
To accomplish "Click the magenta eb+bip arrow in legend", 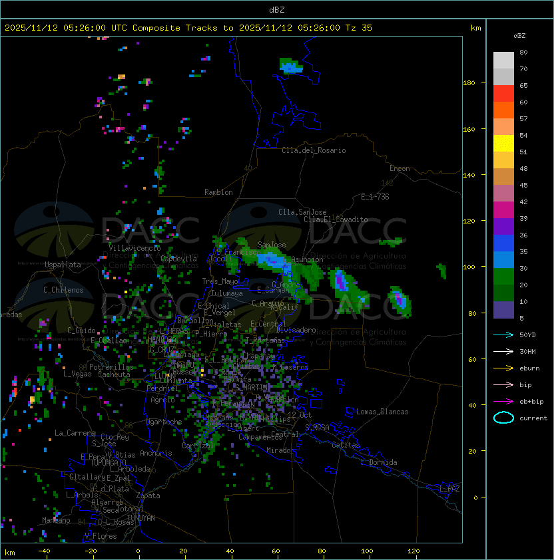I will [503, 402].
